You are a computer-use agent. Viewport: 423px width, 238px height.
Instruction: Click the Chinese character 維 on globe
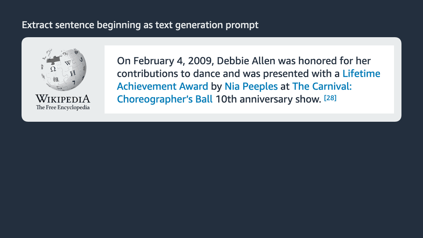click(x=56, y=79)
